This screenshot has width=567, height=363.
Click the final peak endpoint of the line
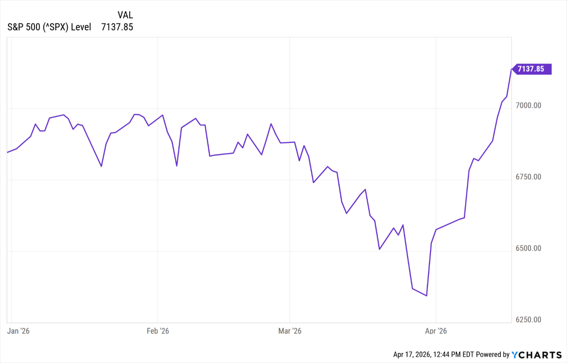(x=511, y=69)
